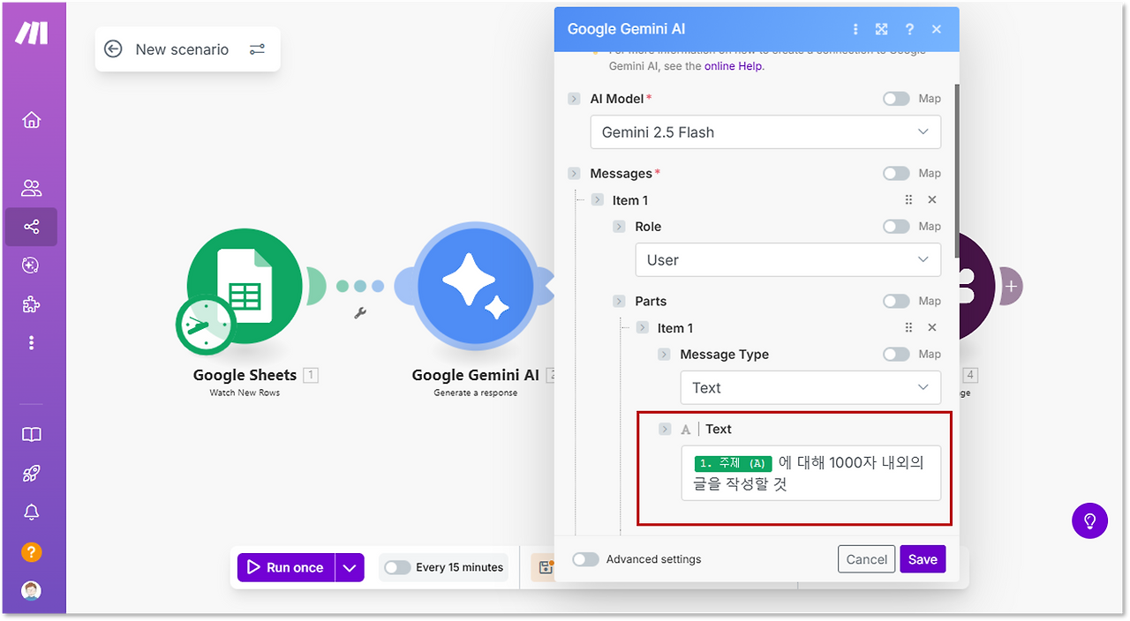This screenshot has height=621, width=1130.
Task: Open the three-dot More sidebar menu
Action: (x=32, y=342)
